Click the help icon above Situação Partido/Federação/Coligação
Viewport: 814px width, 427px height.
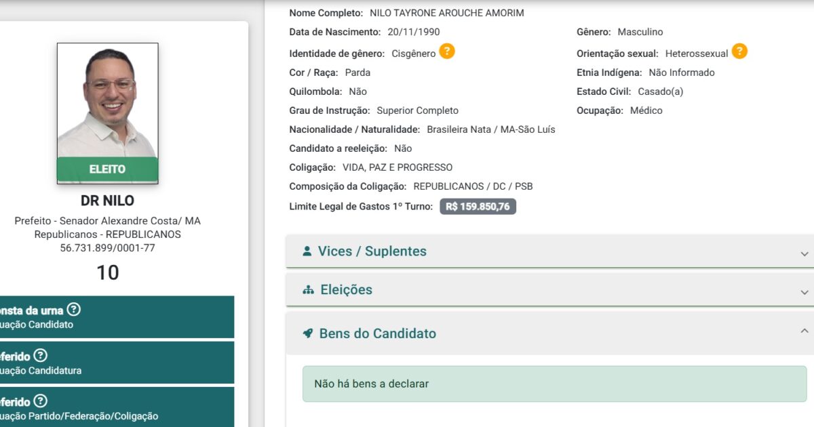coord(41,401)
